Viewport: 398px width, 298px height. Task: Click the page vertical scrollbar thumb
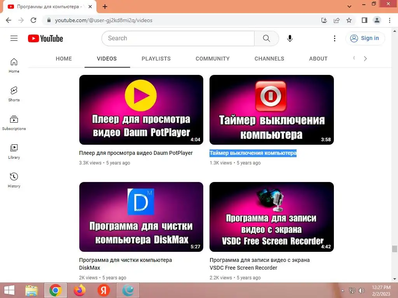pos(395,249)
